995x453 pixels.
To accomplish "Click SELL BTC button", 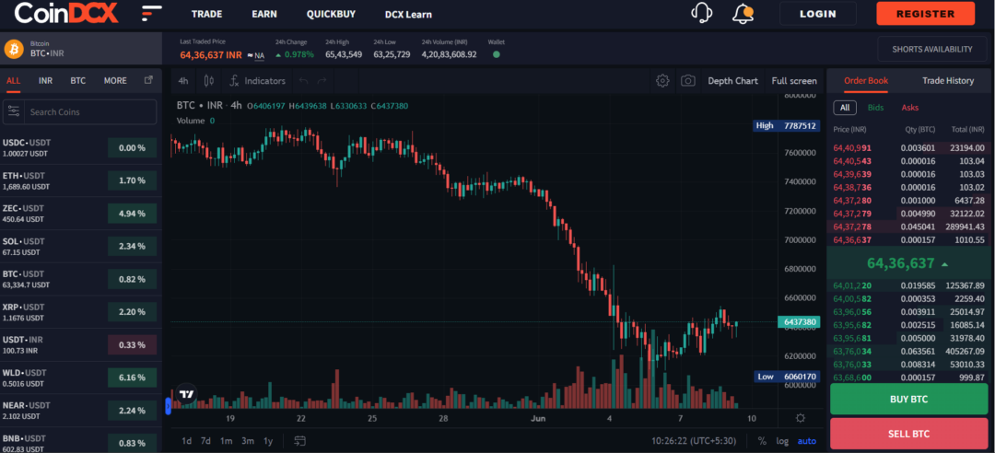I will pos(908,434).
